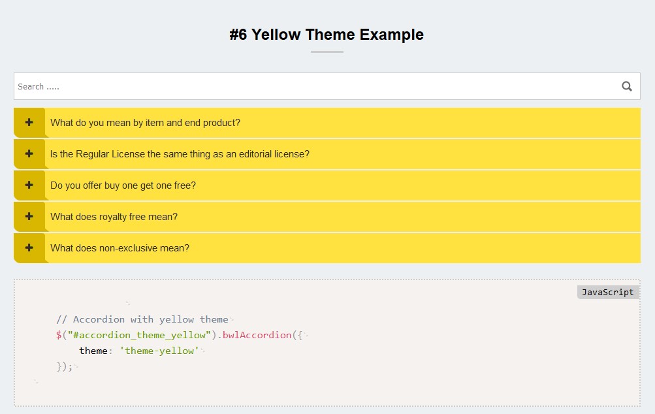Click the closing '});' code line
Viewport: 655px width, 414px height.
pyautogui.click(x=65, y=366)
